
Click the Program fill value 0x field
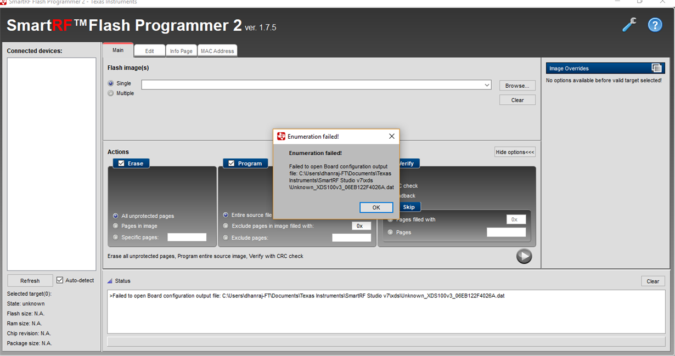(361, 226)
